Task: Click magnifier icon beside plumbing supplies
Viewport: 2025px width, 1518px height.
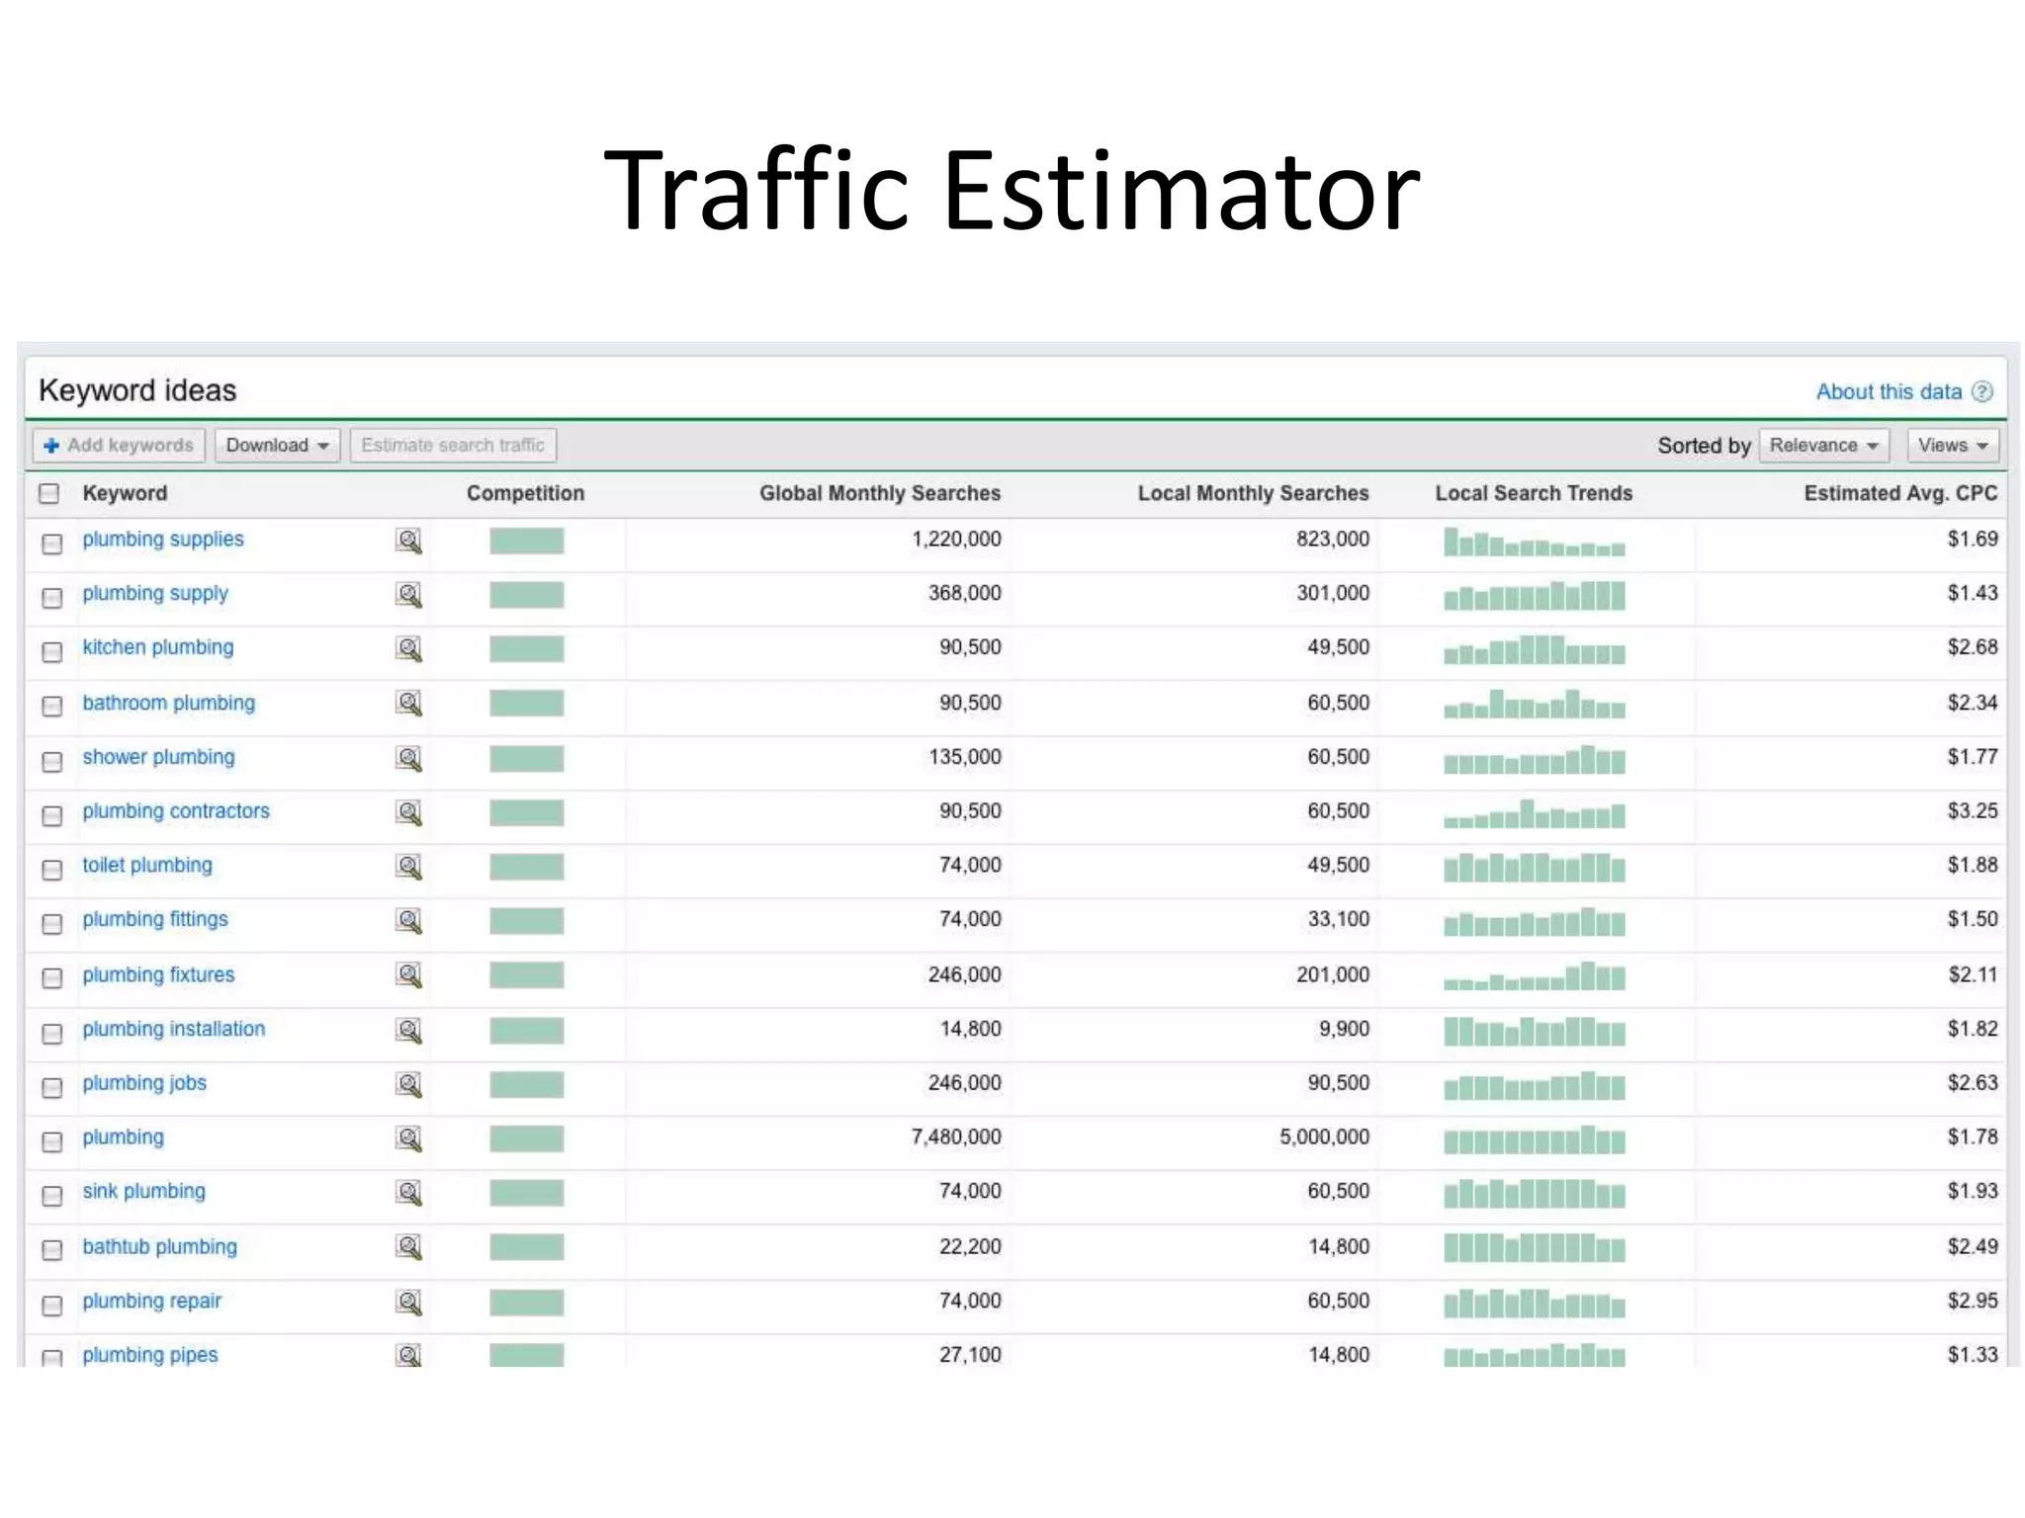Action: click(408, 541)
